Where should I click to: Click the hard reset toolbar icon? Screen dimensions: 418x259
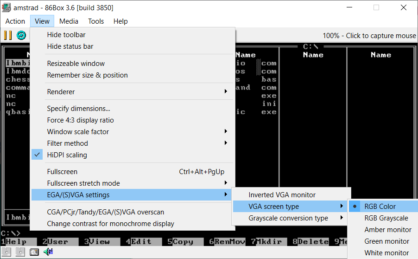21,35
